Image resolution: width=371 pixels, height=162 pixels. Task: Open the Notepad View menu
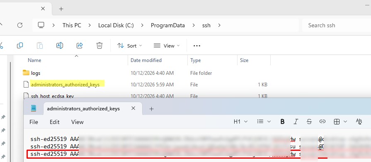[78, 122]
